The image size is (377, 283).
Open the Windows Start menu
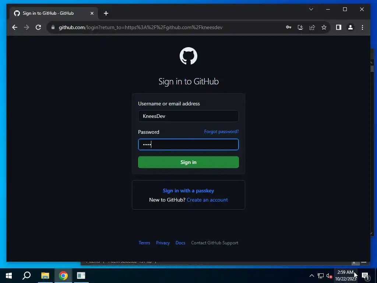click(9, 276)
